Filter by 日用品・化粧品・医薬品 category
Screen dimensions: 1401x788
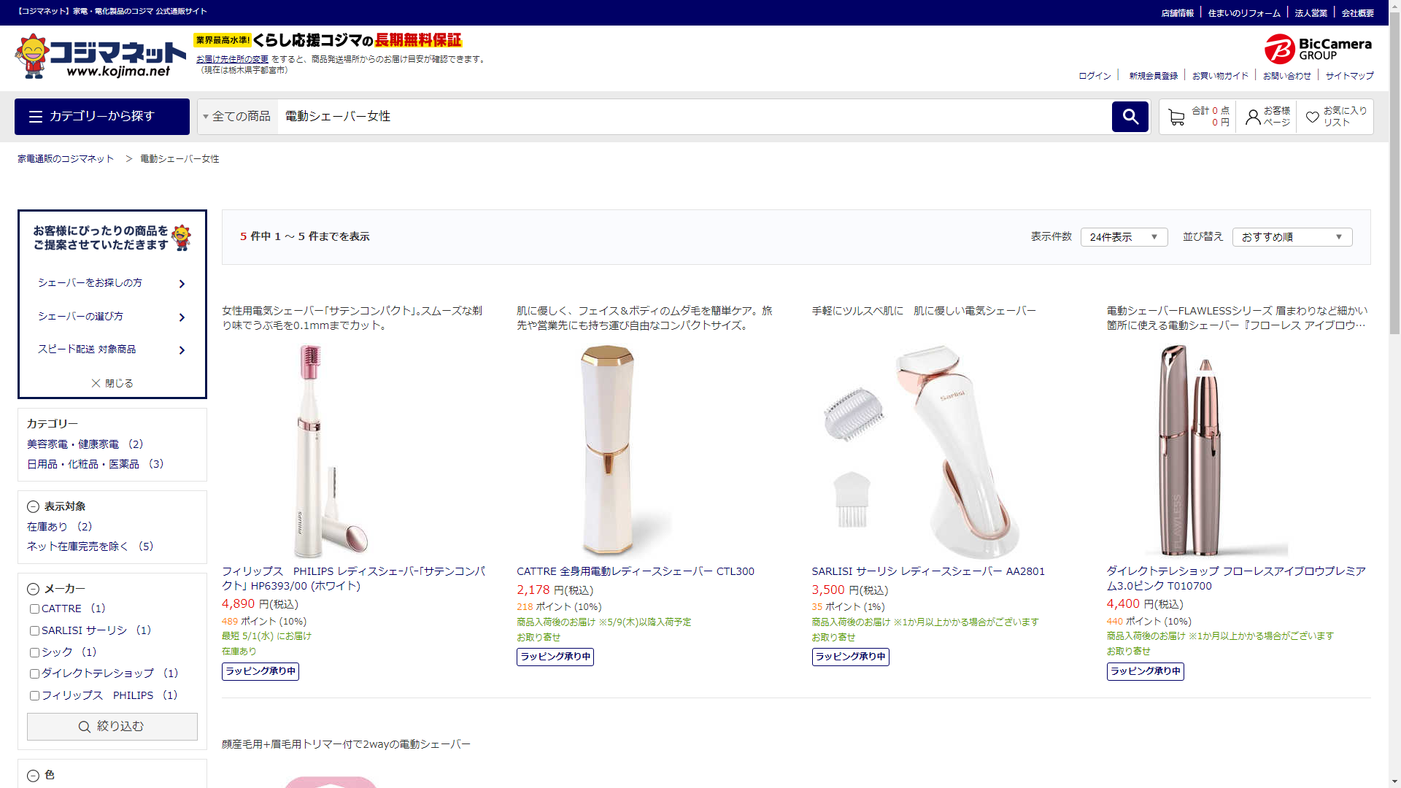coord(95,464)
